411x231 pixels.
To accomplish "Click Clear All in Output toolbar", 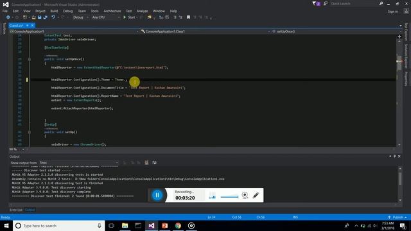I will tap(146, 162).
